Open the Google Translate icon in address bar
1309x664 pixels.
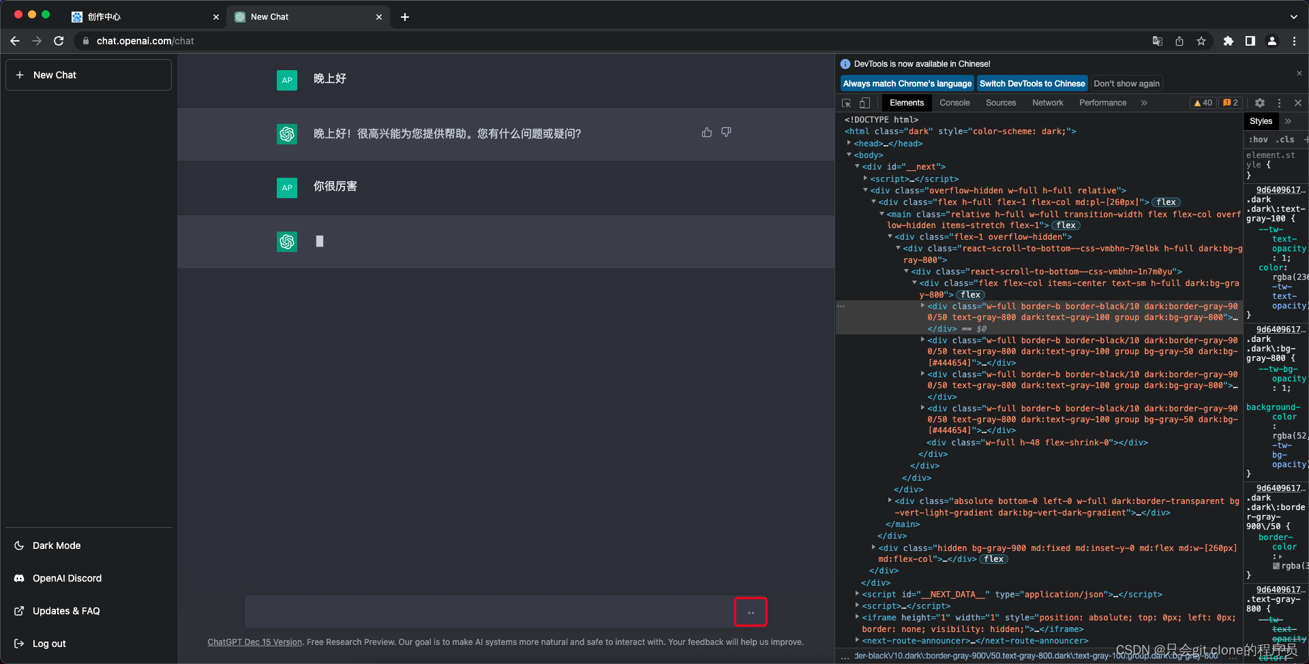pyautogui.click(x=1158, y=41)
